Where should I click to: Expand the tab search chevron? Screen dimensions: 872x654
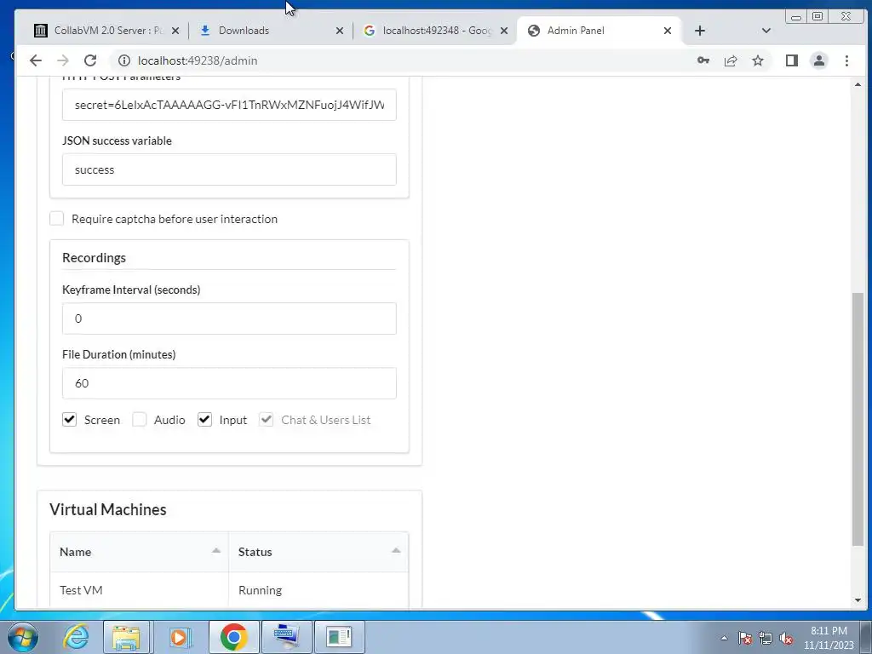(766, 31)
